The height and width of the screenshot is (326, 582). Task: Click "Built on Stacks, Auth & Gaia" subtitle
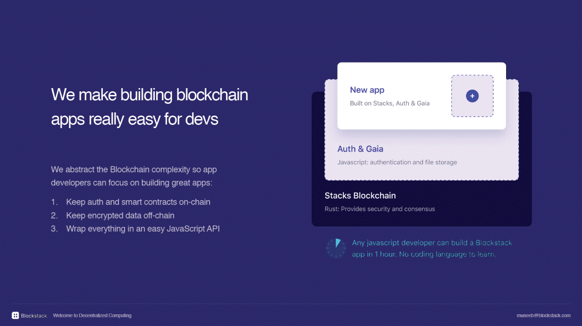pyautogui.click(x=389, y=103)
